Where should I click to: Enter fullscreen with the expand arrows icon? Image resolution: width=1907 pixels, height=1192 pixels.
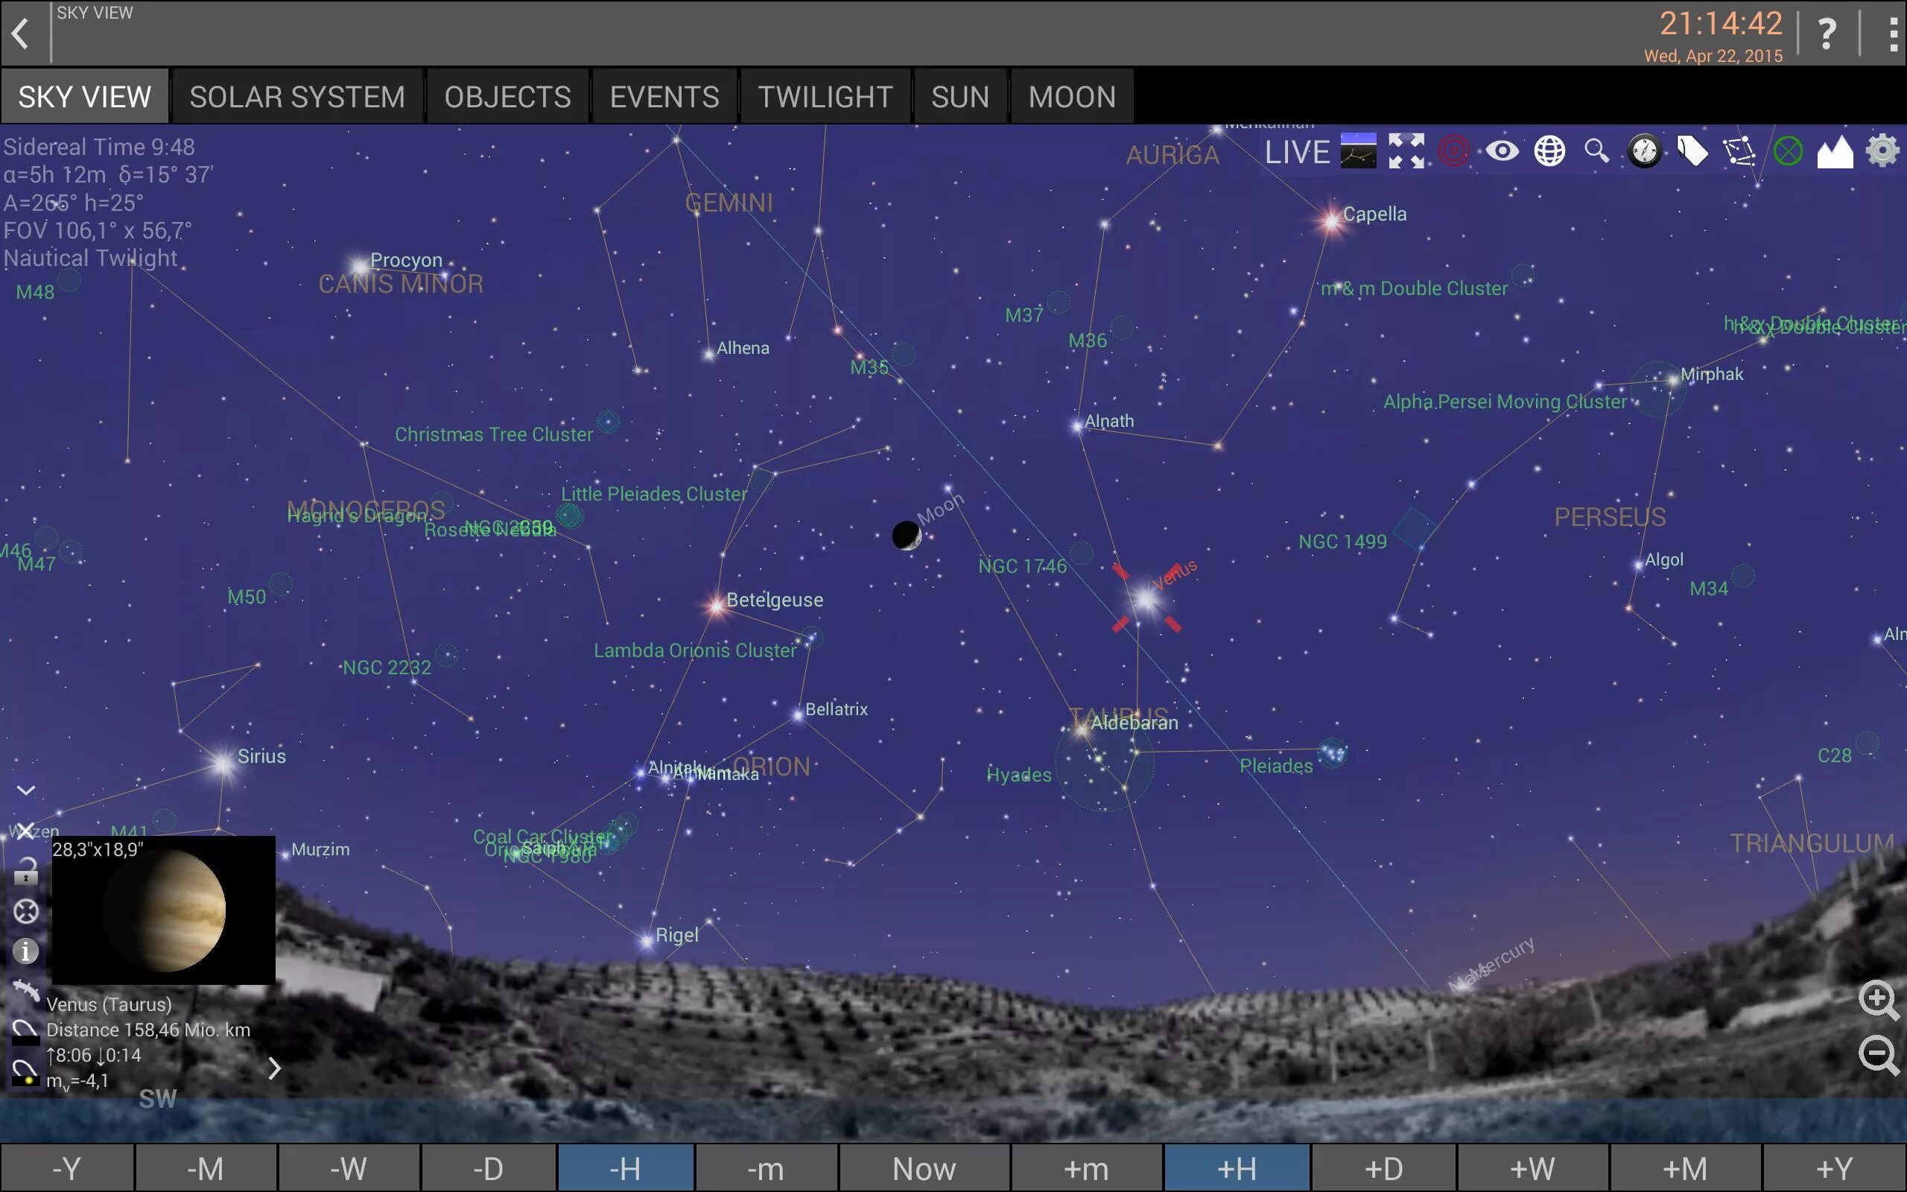[x=1406, y=150]
